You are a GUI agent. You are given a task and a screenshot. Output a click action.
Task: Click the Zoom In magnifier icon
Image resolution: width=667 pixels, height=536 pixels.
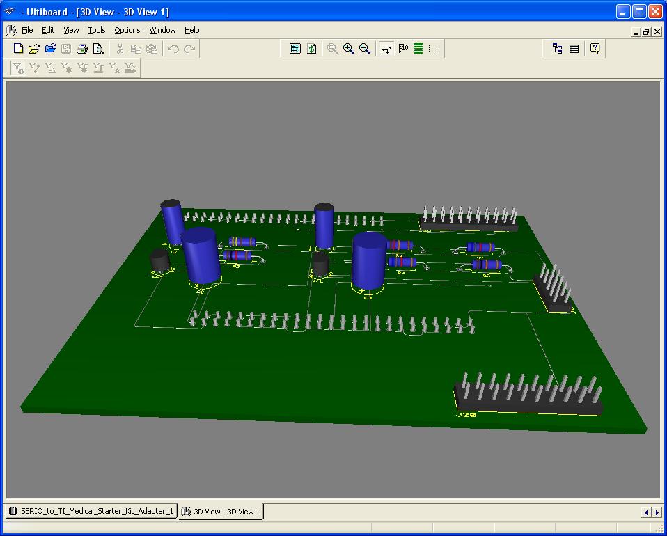pyautogui.click(x=348, y=49)
